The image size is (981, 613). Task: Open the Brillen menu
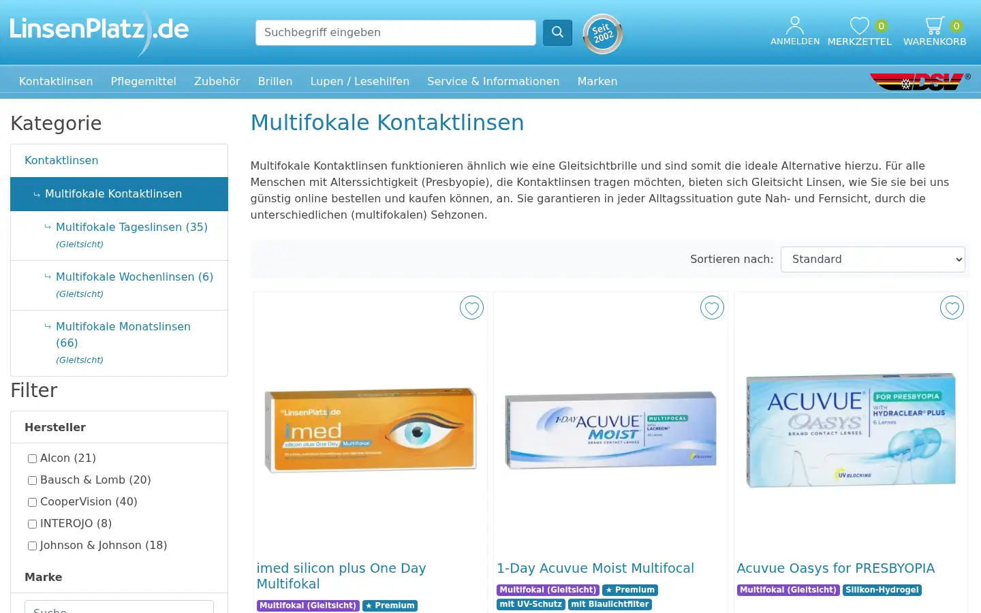pos(275,81)
